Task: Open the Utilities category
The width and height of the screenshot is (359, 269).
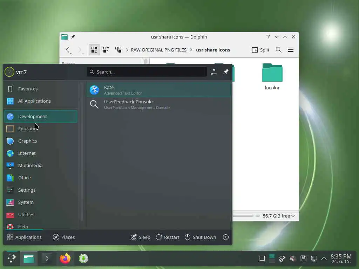Action: (41, 215)
